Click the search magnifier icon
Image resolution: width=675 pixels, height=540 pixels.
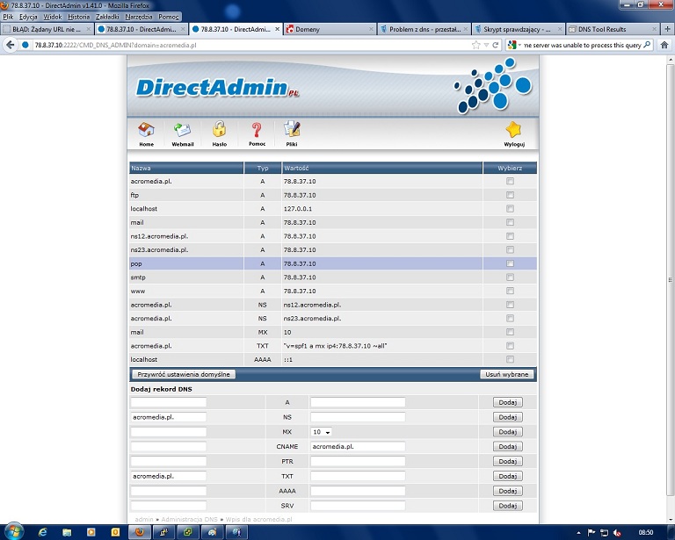pos(647,45)
